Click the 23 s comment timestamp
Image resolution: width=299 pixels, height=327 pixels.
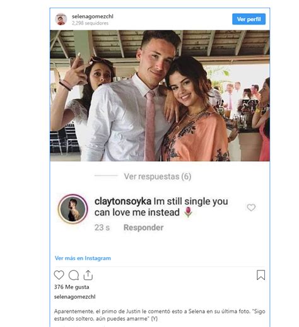pos(102,227)
